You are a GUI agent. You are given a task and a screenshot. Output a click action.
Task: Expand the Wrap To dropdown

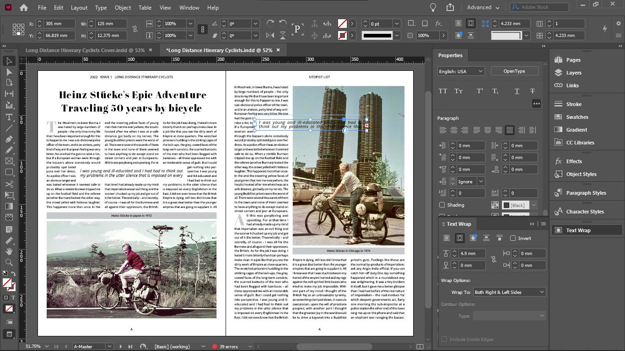509,292
